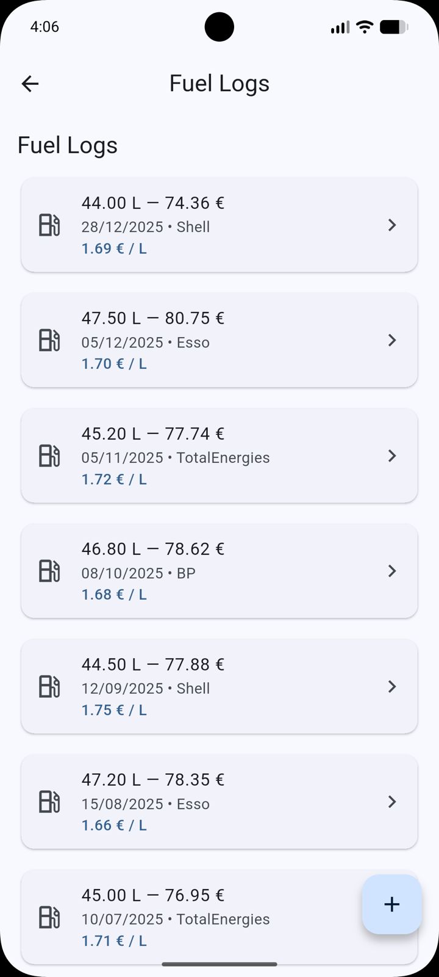Viewport: 439px width, 977px height.
Task: Expand chevron for the 45.20 L TotalEnergies log
Action: 392,456
